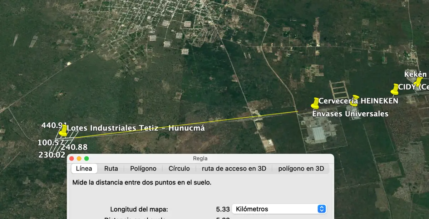Viewport: 429px width, 219px height.
Task: Click the Longitud del mapa value 5.33
Action: point(222,209)
